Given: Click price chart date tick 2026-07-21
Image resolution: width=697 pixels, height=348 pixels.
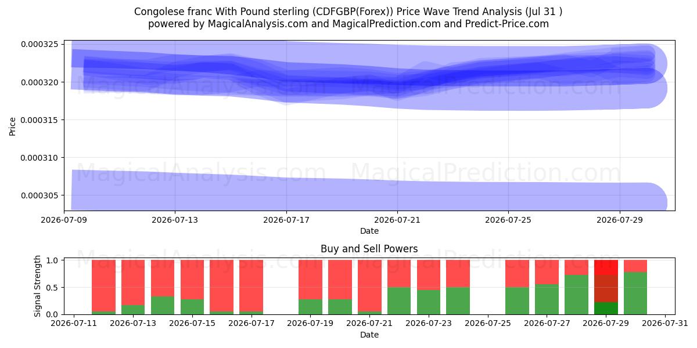Looking at the screenshot, I should (x=397, y=220).
